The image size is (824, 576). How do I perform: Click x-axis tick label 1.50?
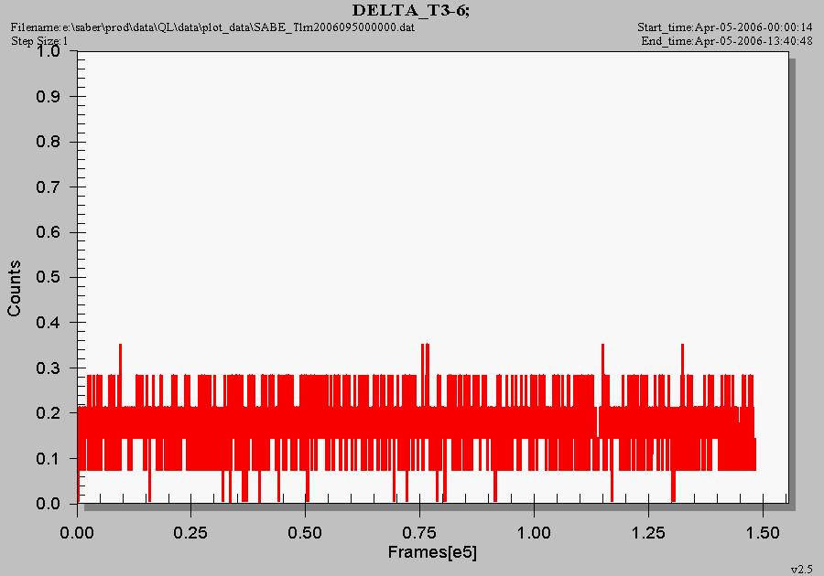763,533
